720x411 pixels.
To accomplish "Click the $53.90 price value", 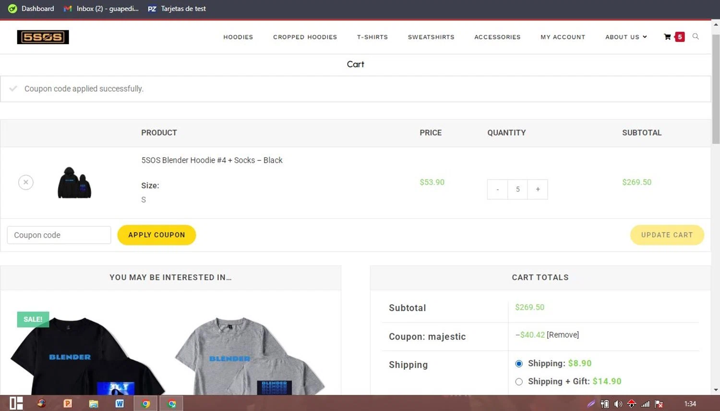I will click(x=432, y=182).
